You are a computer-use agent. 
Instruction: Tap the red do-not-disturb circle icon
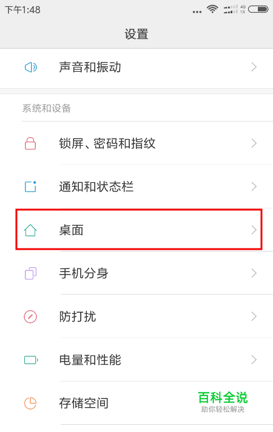pos(30,317)
